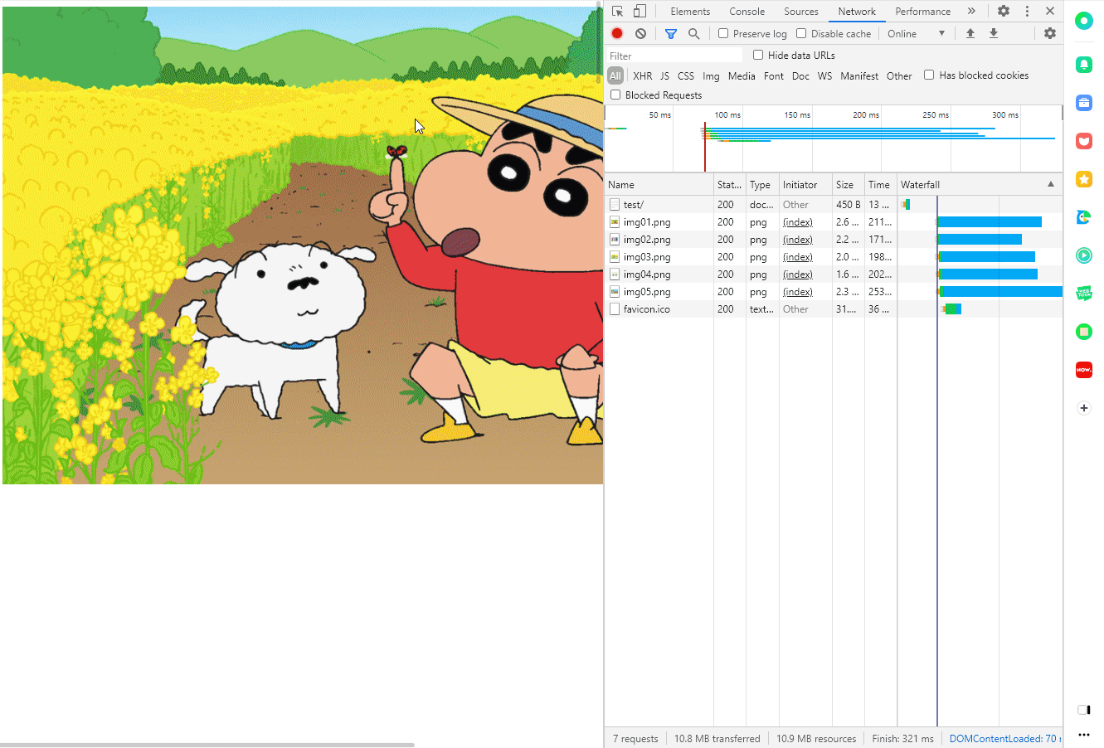Screen dimensions: 1104x748
Task: Filter requests by CSS
Action: point(686,75)
